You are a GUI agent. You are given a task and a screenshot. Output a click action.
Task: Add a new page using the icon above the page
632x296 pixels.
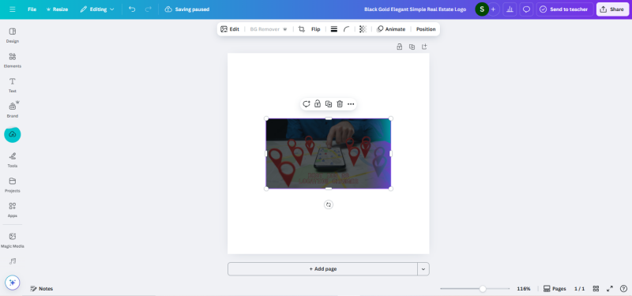click(x=424, y=47)
